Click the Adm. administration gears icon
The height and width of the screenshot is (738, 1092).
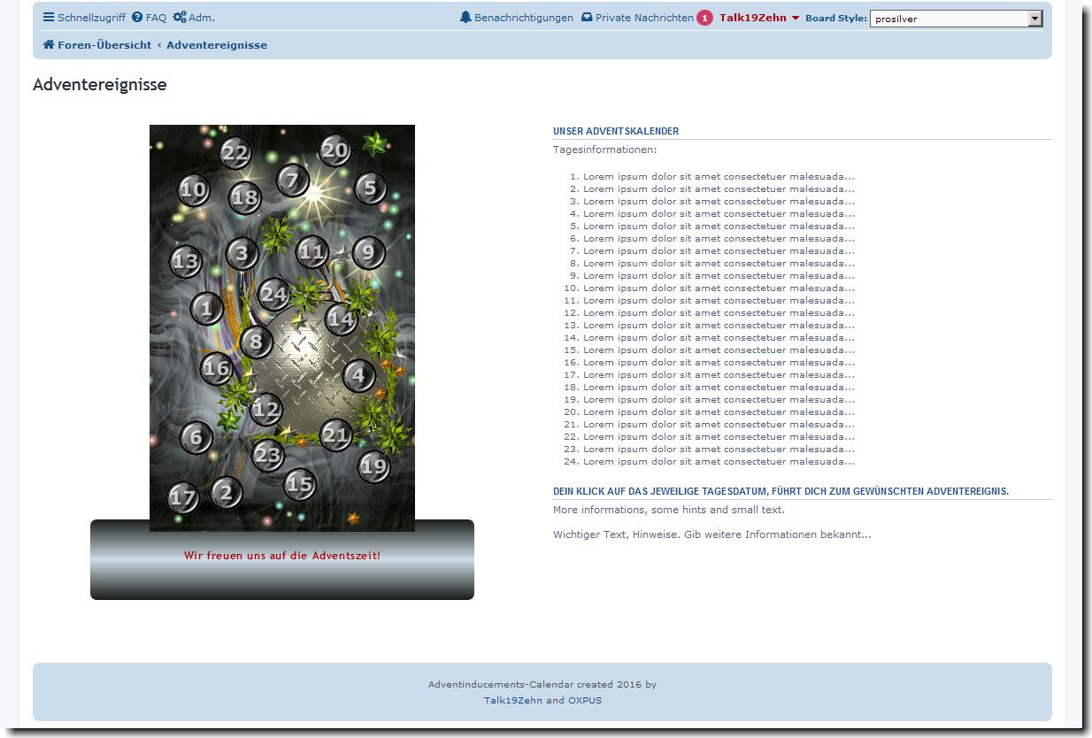click(x=180, y=18)
